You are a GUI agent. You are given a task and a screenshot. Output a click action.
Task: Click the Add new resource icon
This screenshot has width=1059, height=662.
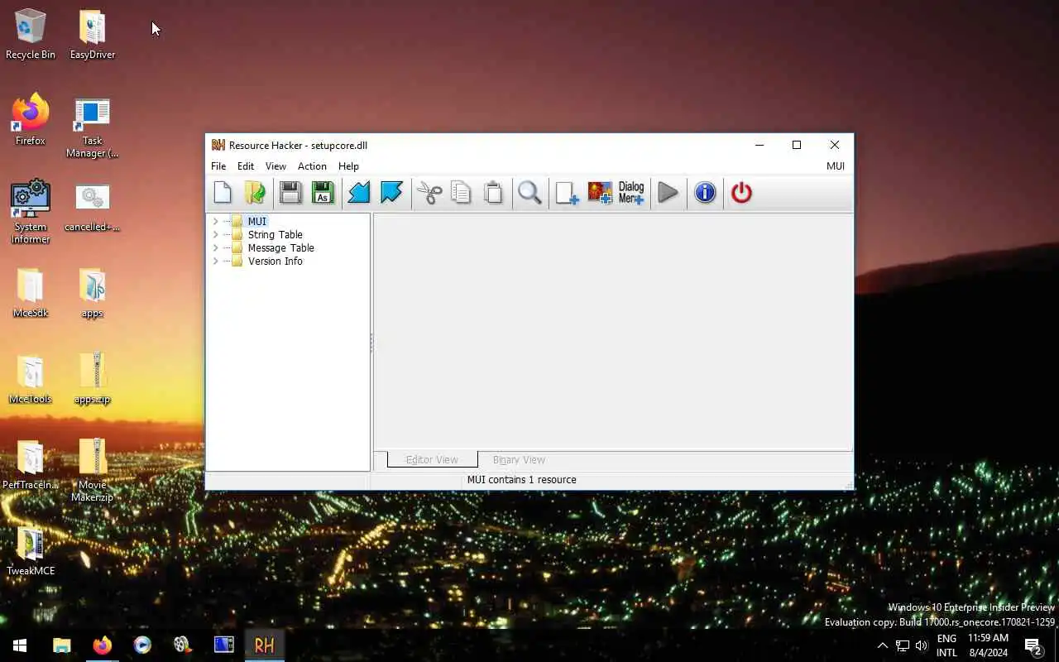click(567, 193)
